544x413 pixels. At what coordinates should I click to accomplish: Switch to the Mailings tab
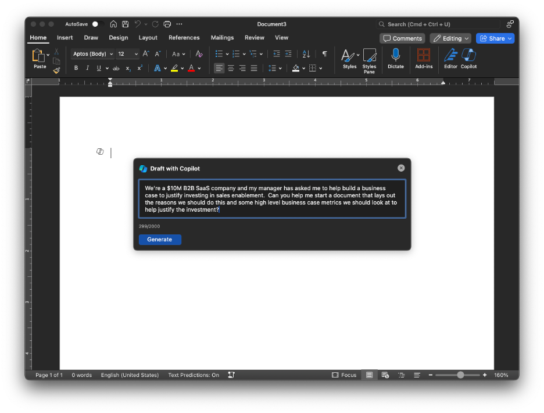[x=222, y=37]
